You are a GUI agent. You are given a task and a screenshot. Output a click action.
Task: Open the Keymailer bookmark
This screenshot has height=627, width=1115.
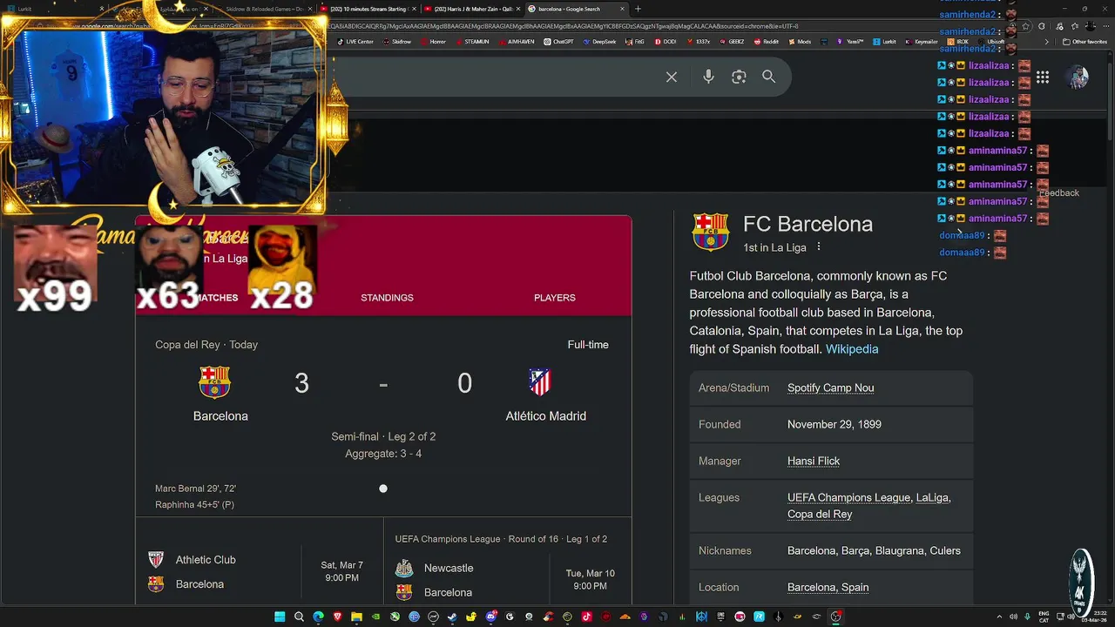[922, 42]
